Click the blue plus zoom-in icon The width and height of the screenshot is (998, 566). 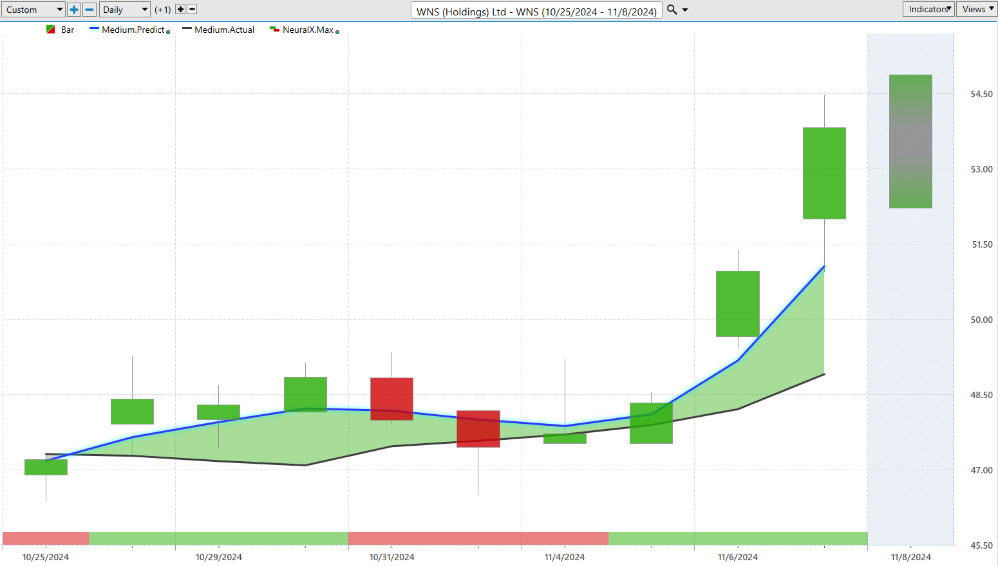[x=74, y=10]
